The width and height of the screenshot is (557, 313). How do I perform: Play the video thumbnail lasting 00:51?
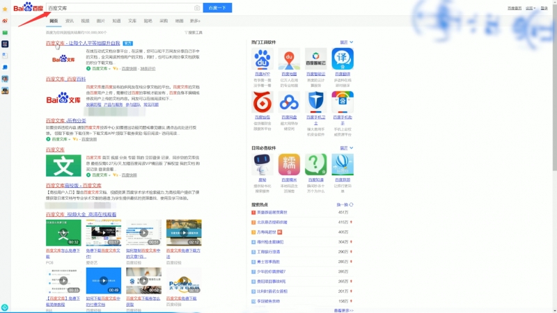(143, 233)
